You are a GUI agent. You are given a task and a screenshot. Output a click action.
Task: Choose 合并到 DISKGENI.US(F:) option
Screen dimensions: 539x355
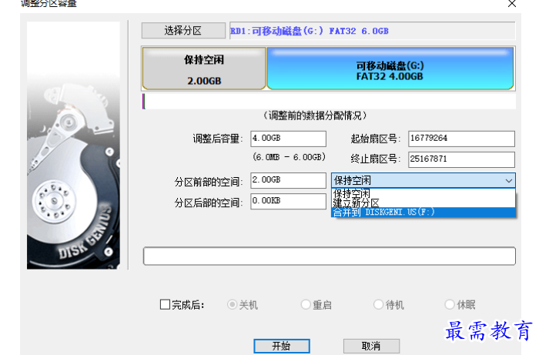(x=423, y=212)
